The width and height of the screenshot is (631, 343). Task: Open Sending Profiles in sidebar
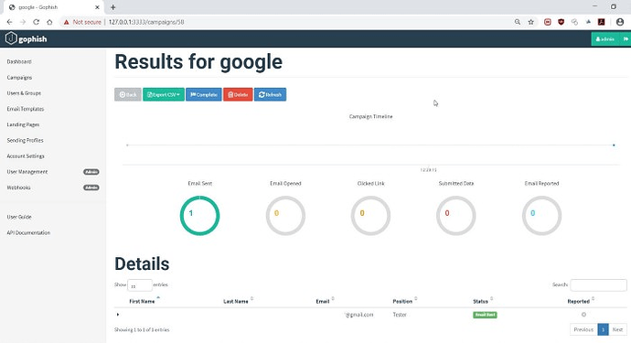coord(25,140)
